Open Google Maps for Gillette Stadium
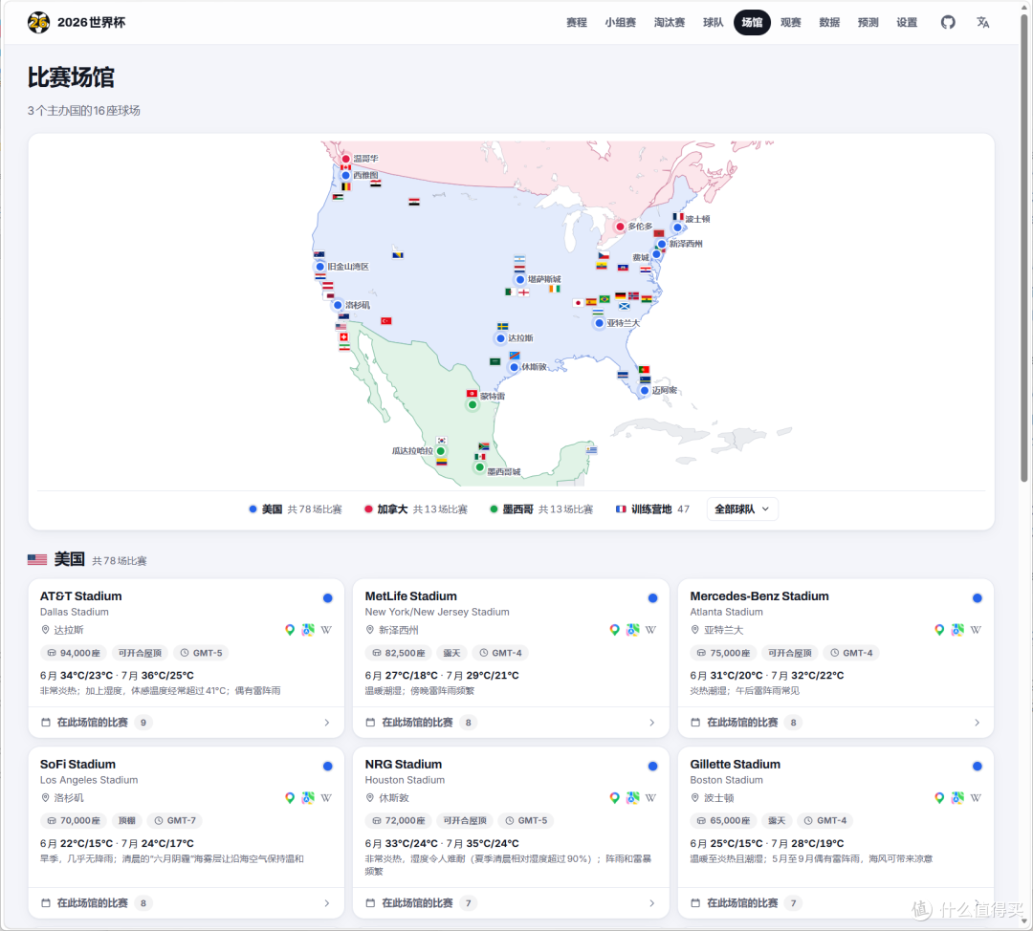This screenshot has width=1033, height=931. pos(939,798)
